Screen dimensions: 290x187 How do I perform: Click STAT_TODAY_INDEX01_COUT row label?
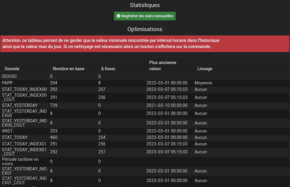pyautogui.click(x=24, y=152)
